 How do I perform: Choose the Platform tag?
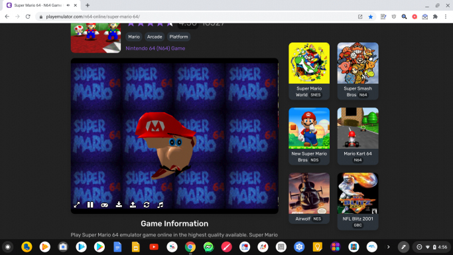pos(178,37)
